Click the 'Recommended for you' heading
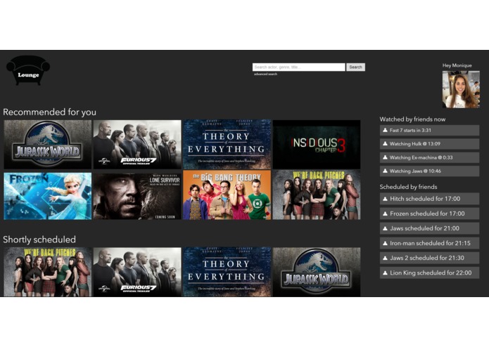Viewport: 489px width, 347px height. click(x=49, y=112)
